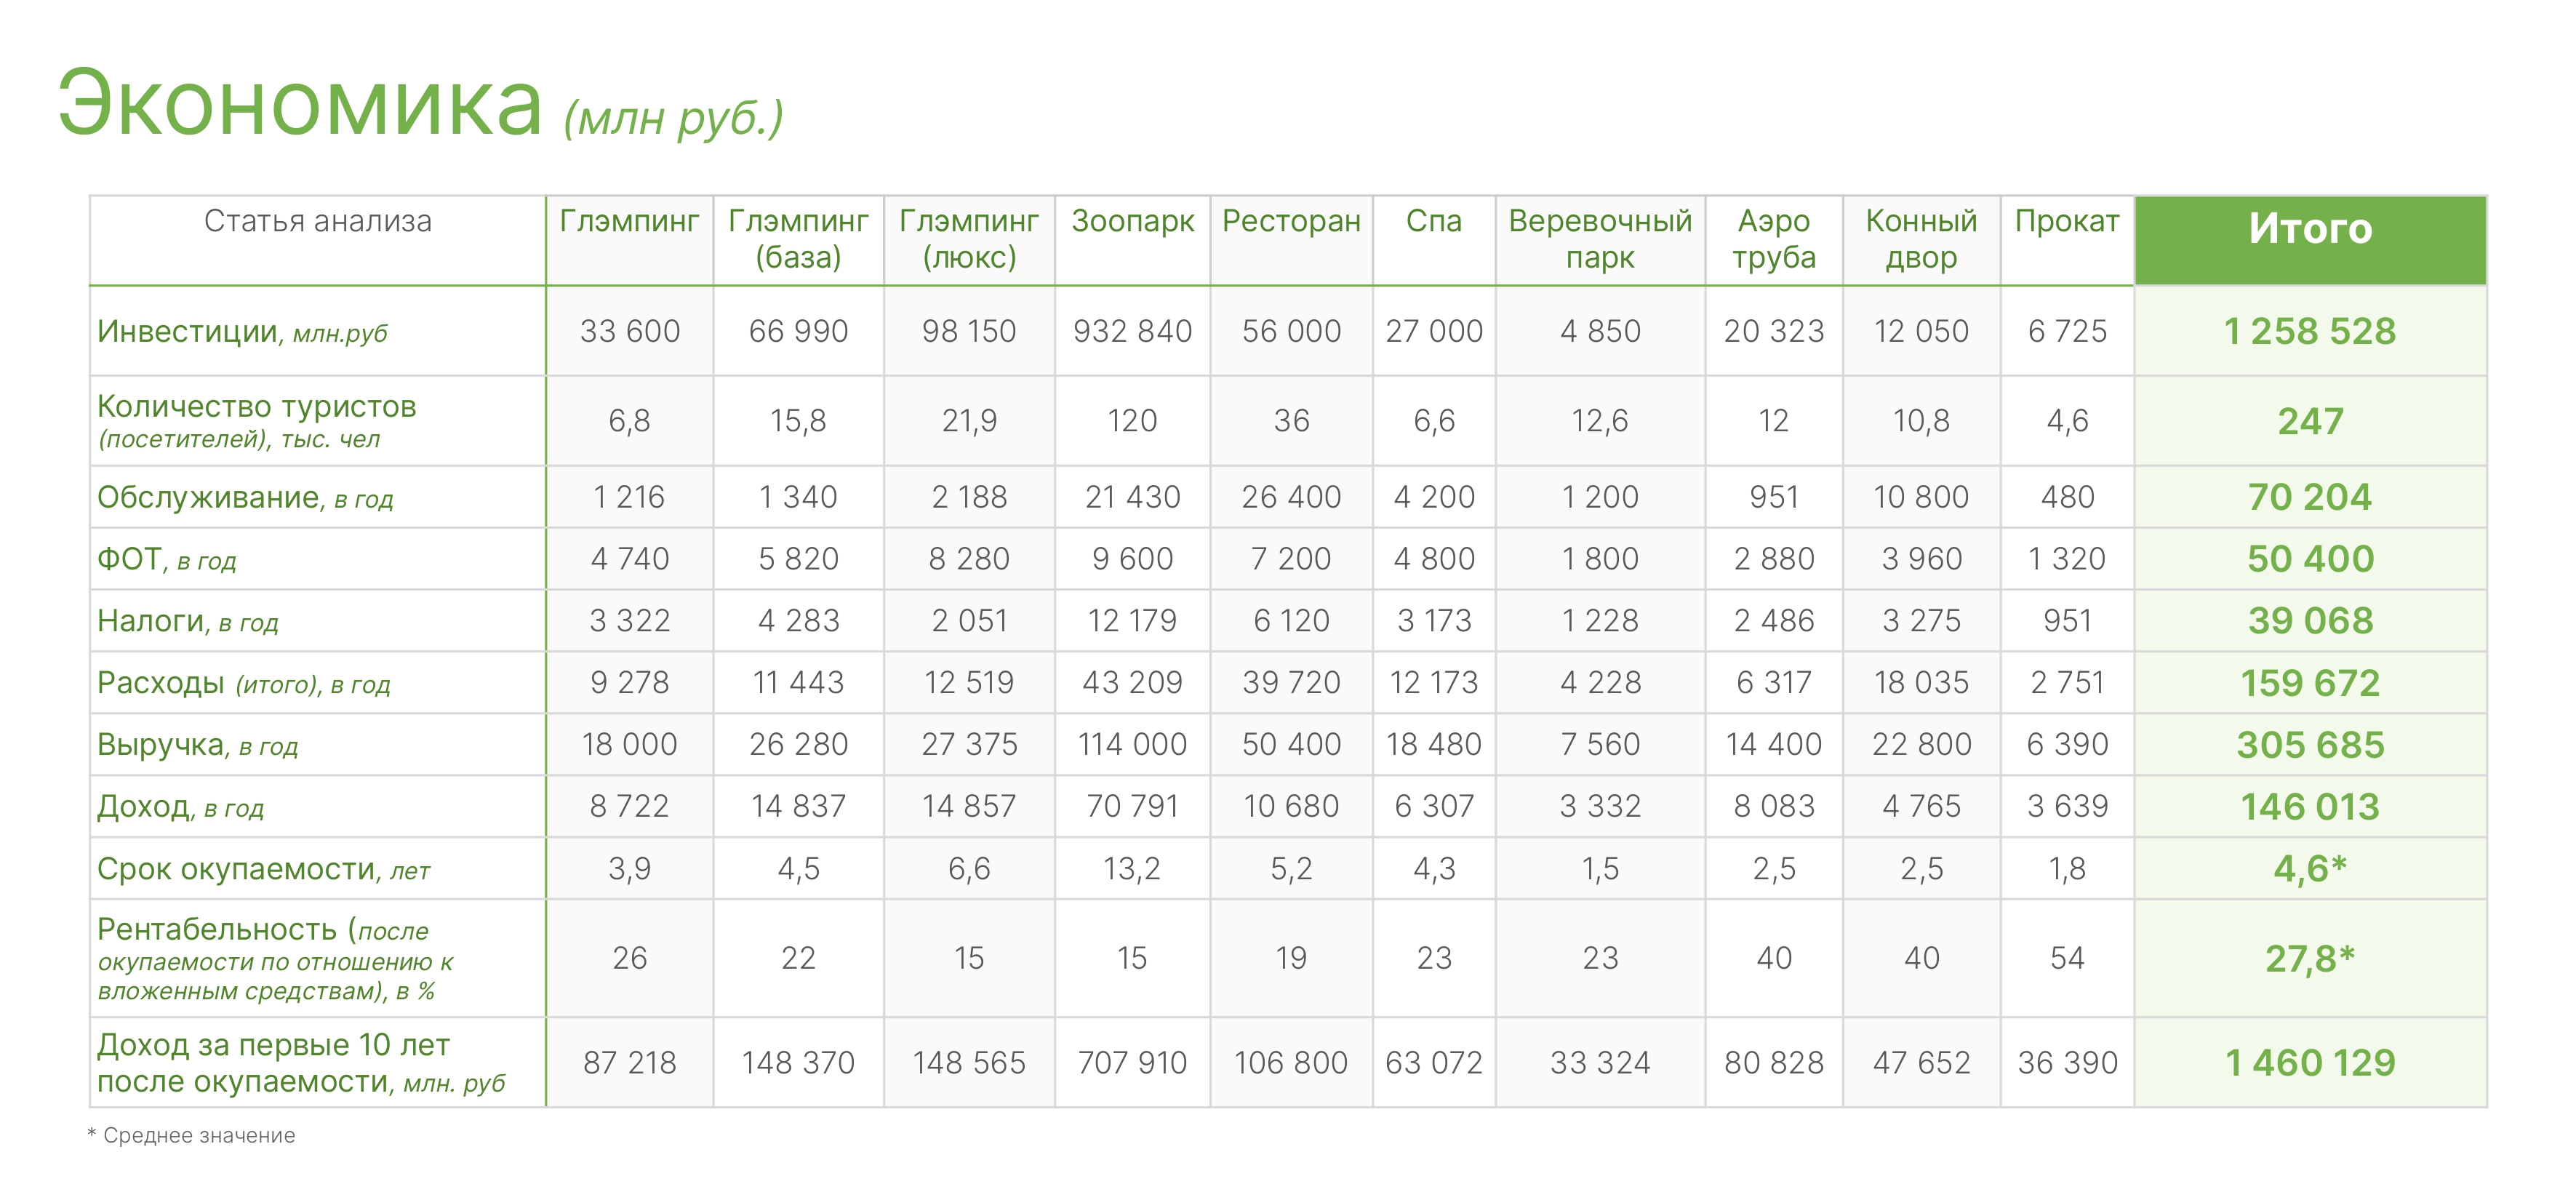
Task: Click the Глэмпинг (база) column header
Action: point(798,239)
